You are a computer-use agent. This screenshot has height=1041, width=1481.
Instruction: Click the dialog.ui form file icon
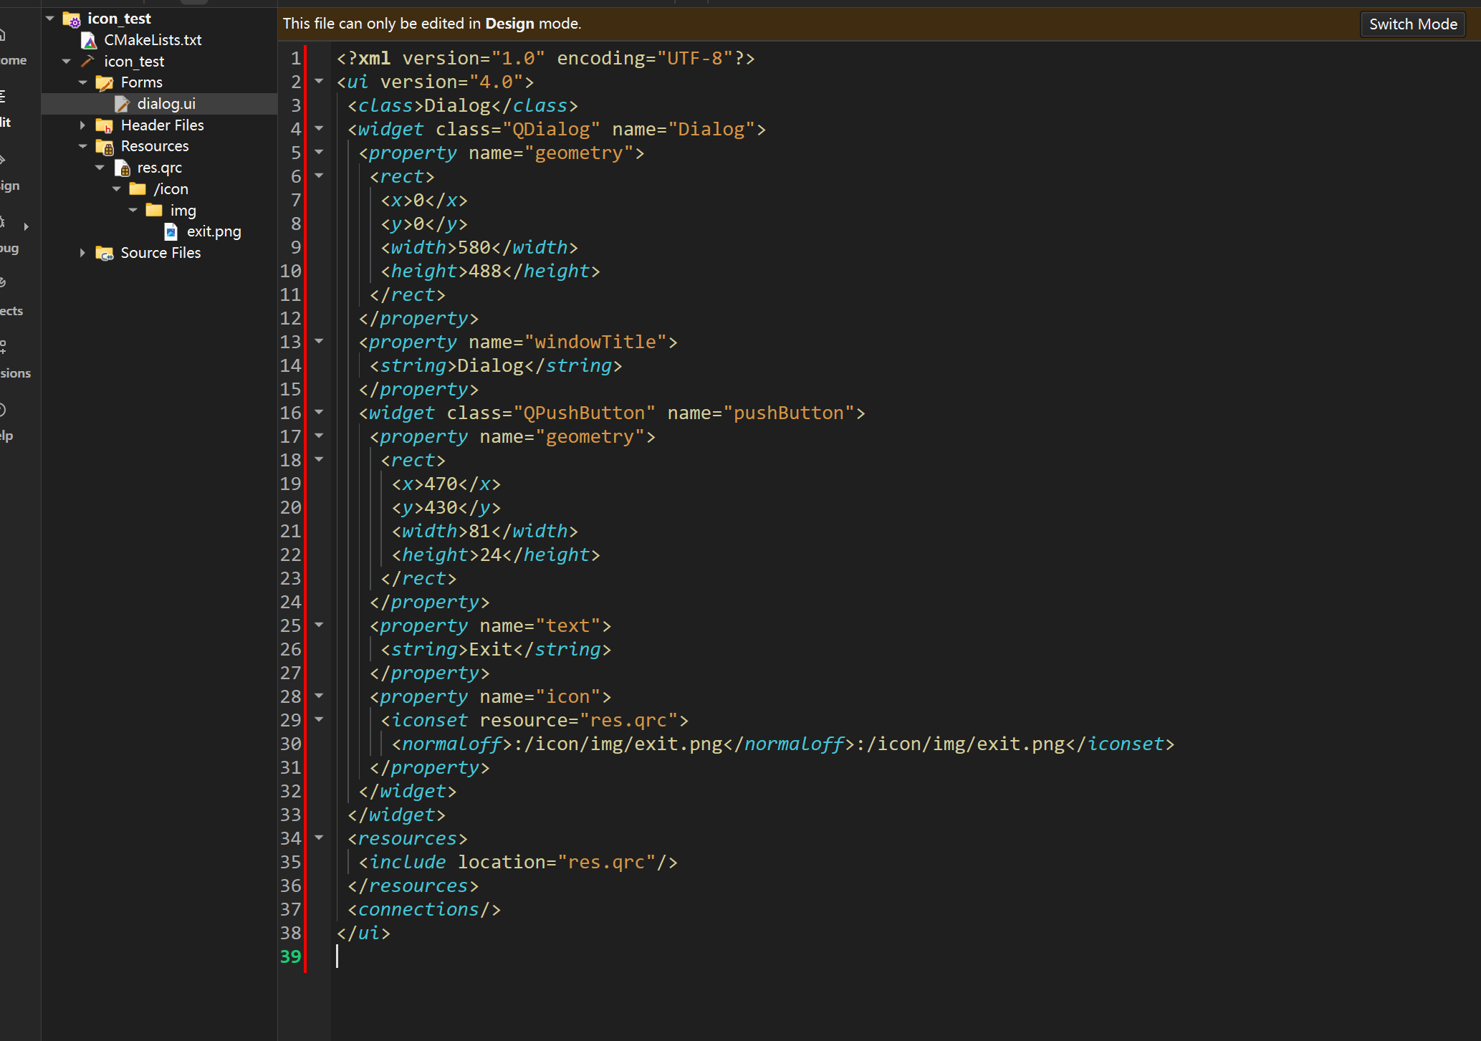point(122,104)
